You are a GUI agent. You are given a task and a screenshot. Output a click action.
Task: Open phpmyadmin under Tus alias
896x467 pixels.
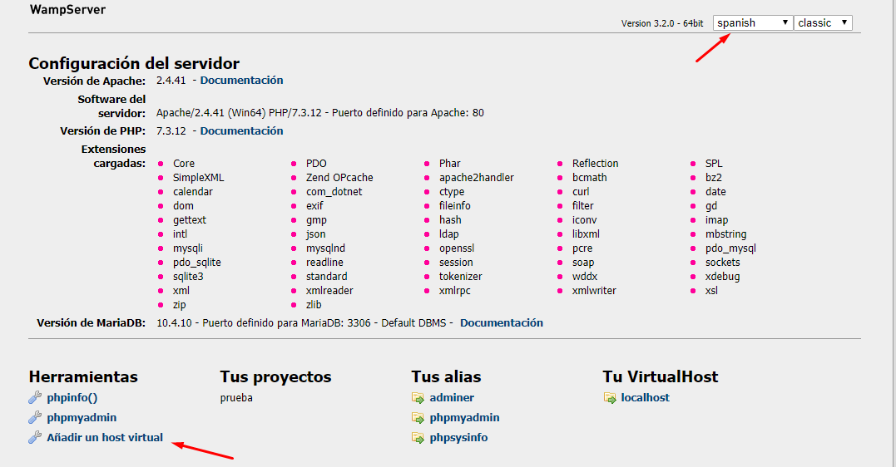point(464,418)
